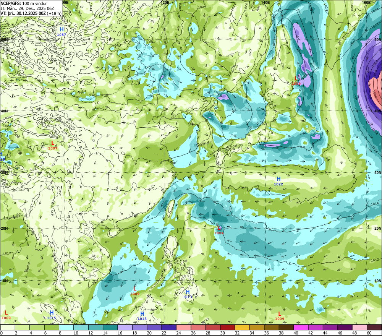Pick the dark indigo 22–24 legend swatch
Screen dimensions: 382x336
[x=169, y=327]
